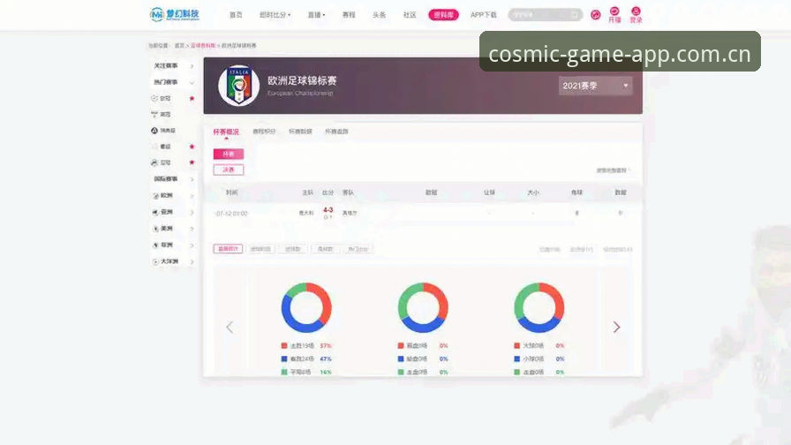The height and width of the screenshot is (445, 791).
Task: Click the away team name in the match row
Action: [x=350, y=214]
